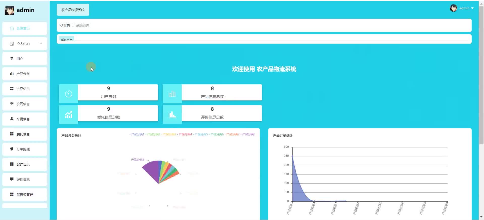Open 委托信息 from the sidebar
The width and height of the screenshot is (484, 220).
coord(25,134)
